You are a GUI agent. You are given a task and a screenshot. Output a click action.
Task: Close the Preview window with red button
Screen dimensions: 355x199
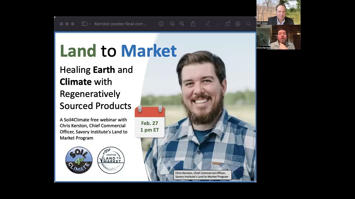61,24
